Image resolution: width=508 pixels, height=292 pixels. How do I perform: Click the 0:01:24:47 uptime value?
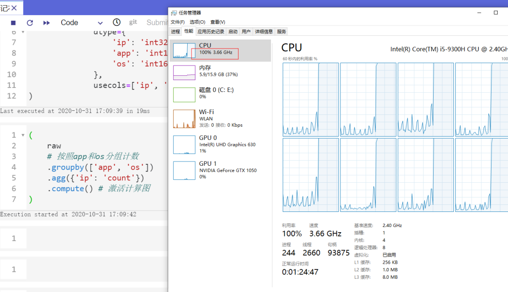[300, 272]
